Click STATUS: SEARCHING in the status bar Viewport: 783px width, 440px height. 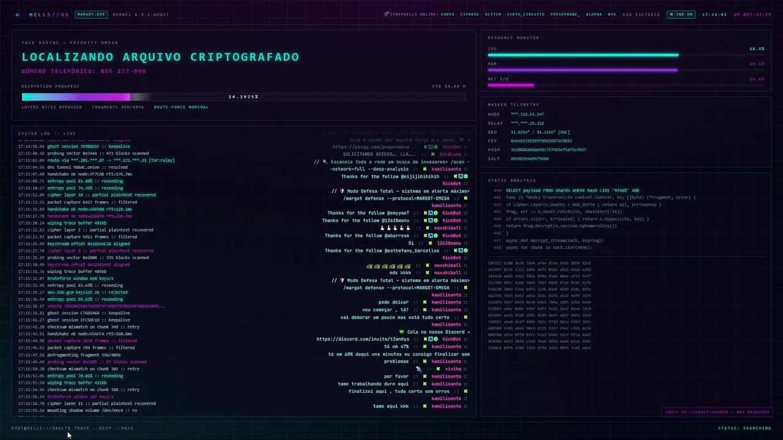[744, 428]
